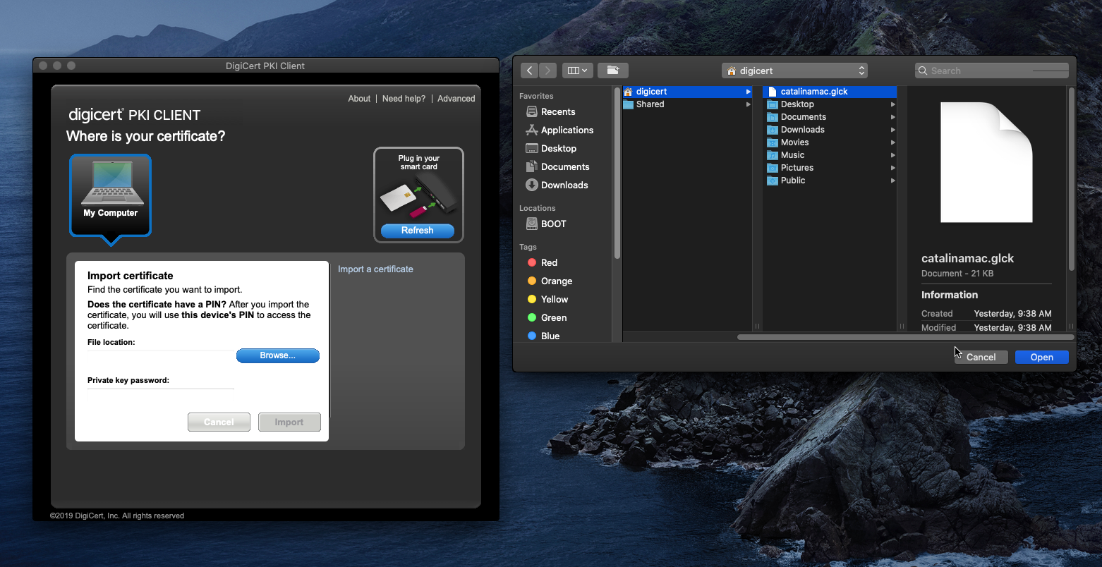Viewport: 1102px width, 567px height.
Task: Open Documents in Favorites sidebar
Action: pos(557,166)
